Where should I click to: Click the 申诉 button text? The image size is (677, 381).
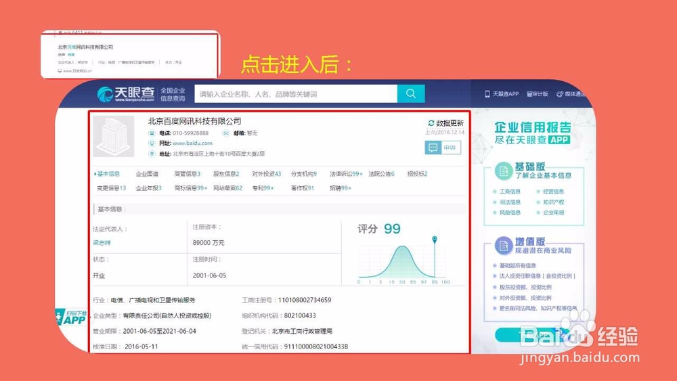pyautogui.click(x=450, y=148)
